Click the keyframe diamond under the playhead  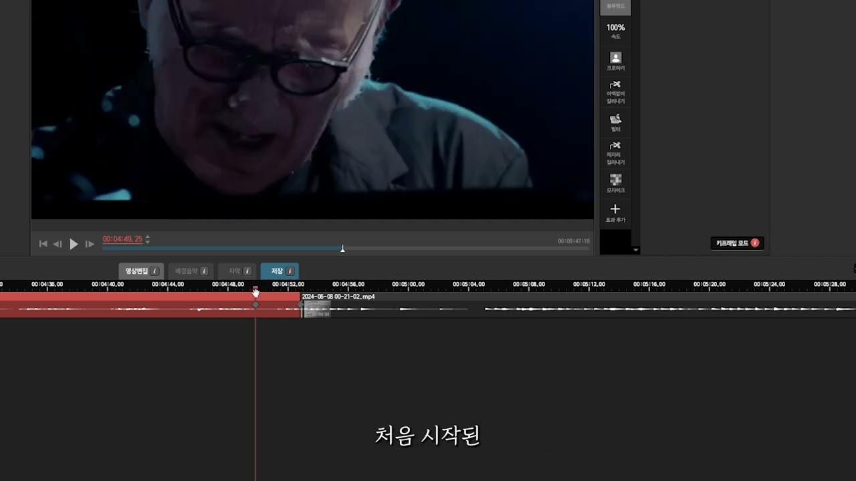[255, 305]
